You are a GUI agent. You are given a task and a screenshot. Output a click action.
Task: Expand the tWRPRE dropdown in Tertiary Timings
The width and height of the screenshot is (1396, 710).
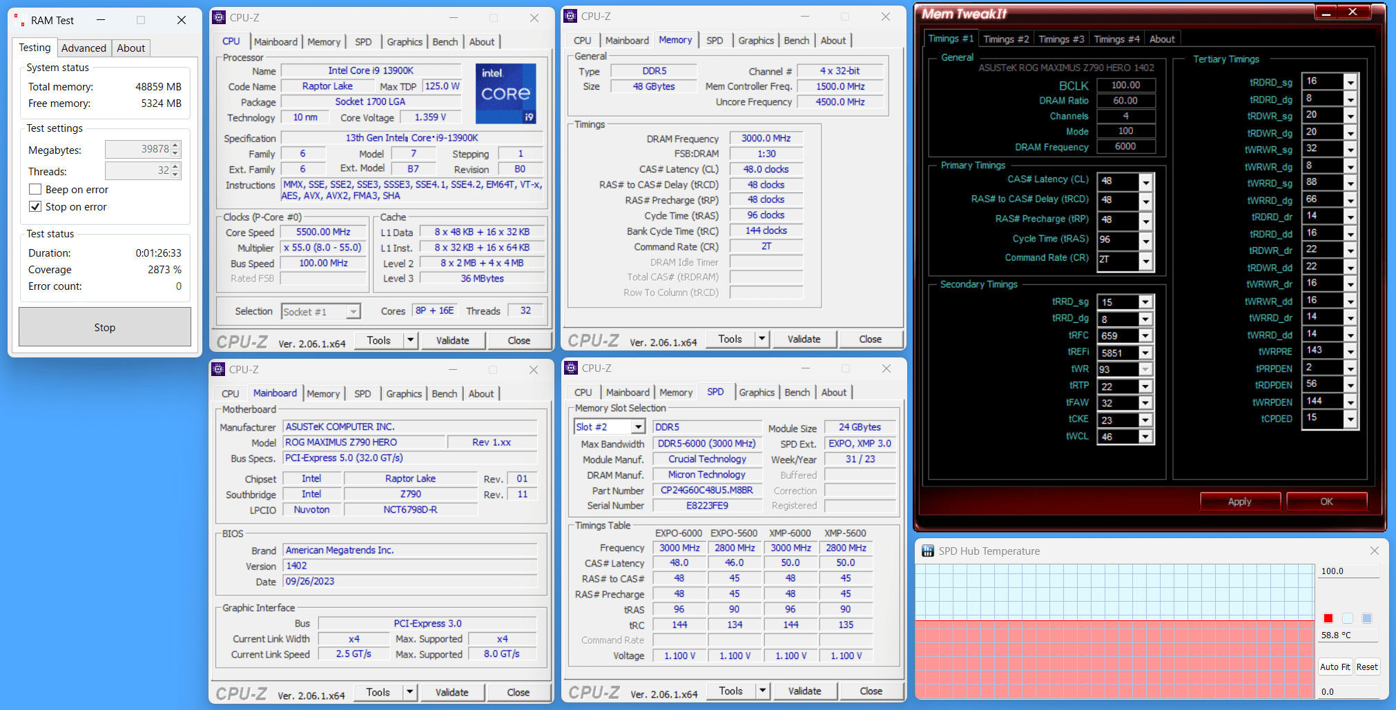tap(1351, 351)
